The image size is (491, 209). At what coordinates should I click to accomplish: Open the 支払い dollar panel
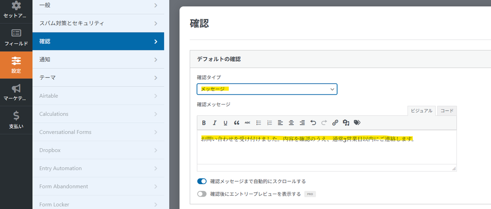click(x=16, y=120)
